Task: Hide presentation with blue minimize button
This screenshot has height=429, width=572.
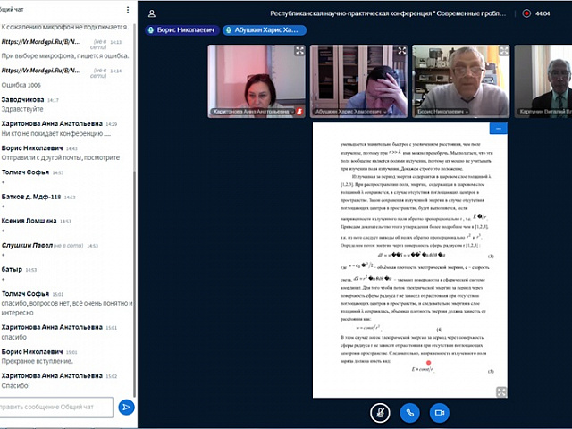Action: click(499, 129)
